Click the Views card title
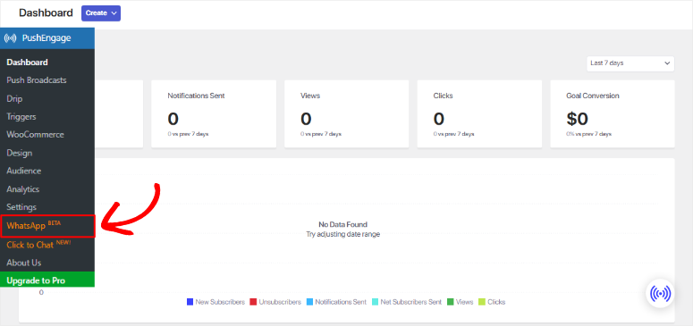 tap(310, 96)
